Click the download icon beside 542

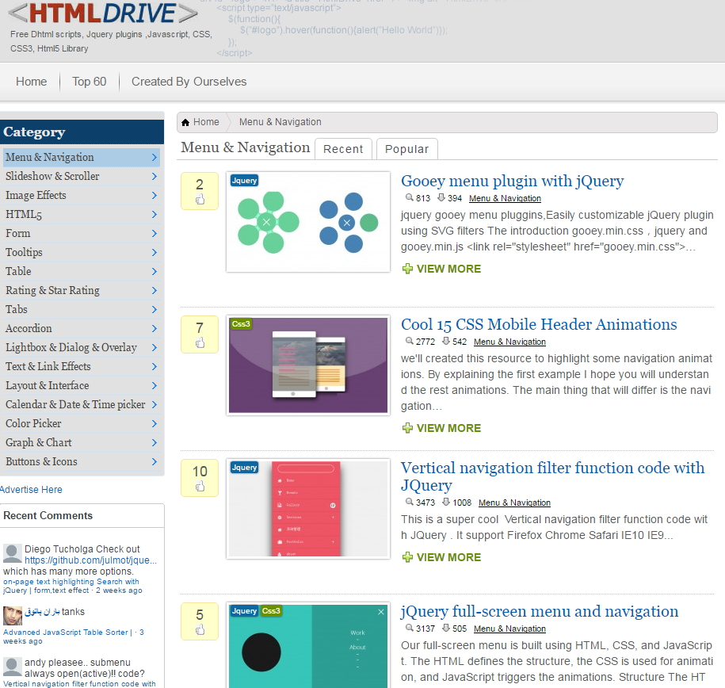click(x=446, y=341)
